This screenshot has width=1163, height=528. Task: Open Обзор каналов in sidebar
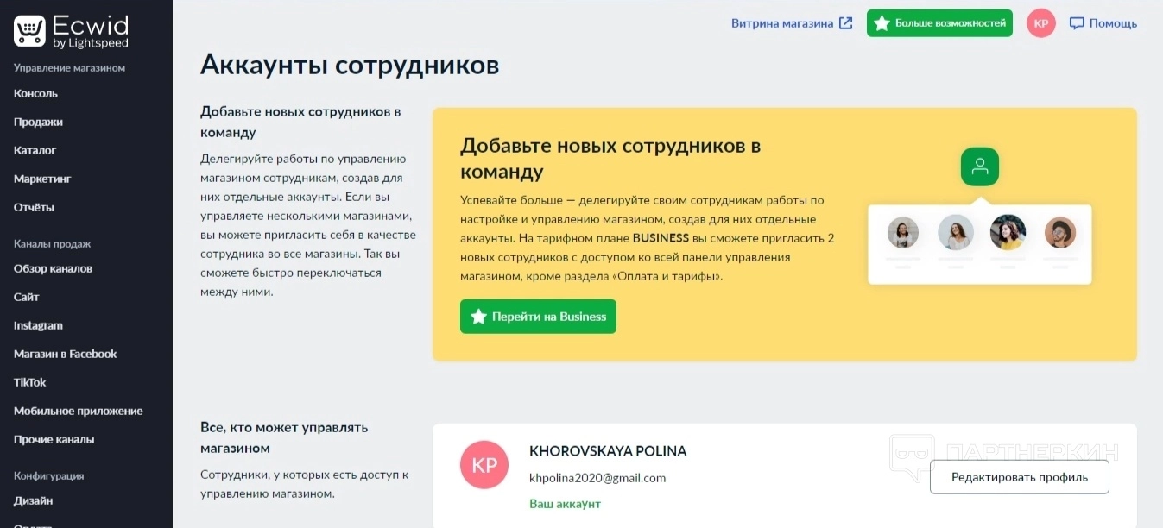[53, 268]
